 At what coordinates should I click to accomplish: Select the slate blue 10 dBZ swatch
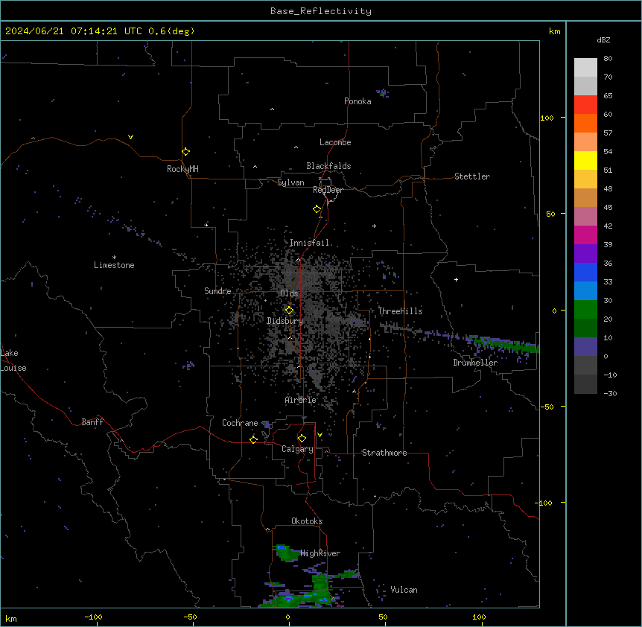point(585,347)
